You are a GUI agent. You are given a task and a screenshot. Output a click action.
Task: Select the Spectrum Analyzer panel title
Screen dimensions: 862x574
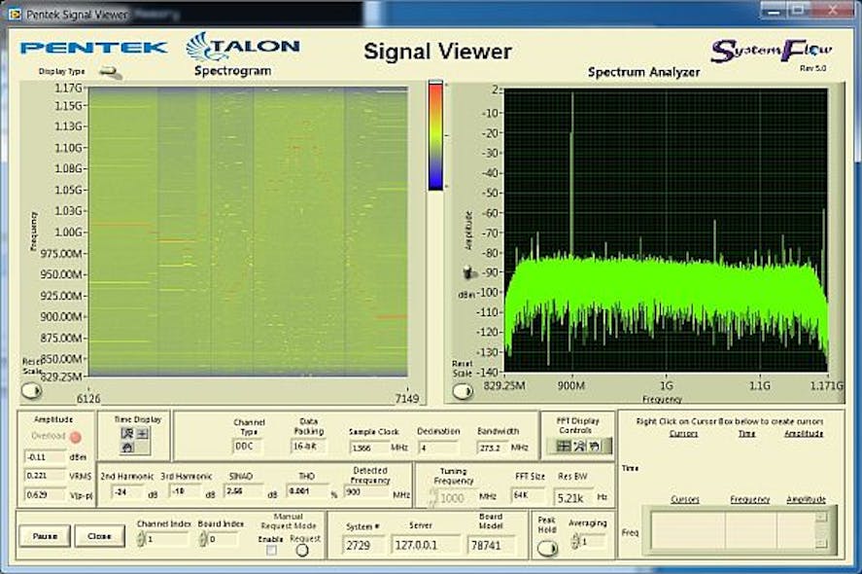tap(645, 72)
